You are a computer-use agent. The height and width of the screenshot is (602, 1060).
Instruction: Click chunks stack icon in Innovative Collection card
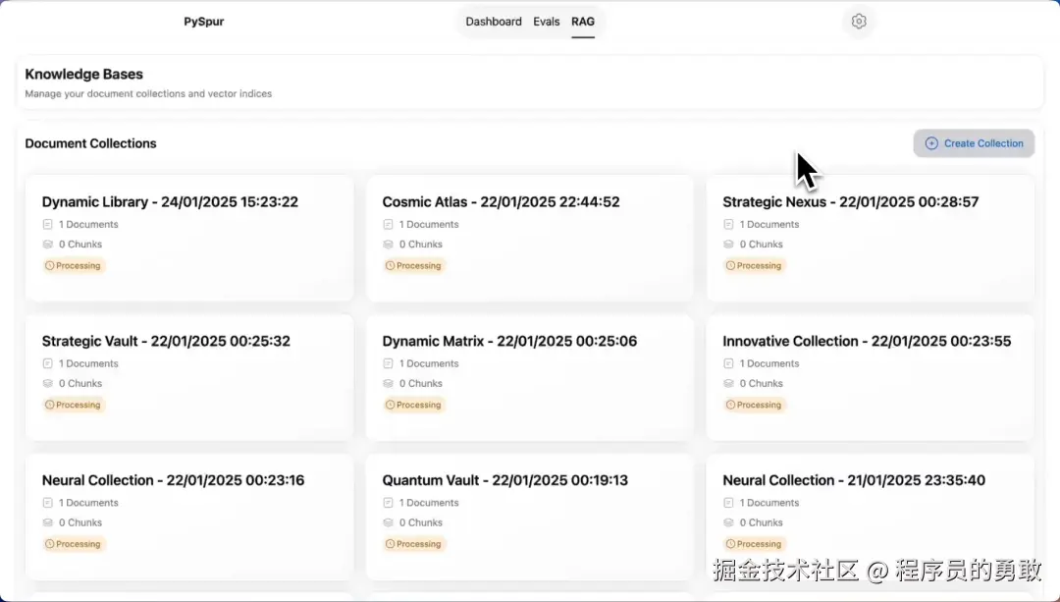click(728, 384)
